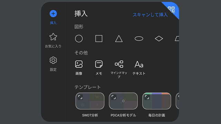Click the その他 section heading

[x=81, y=53]
